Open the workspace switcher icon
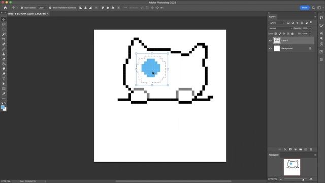The width and height of the screenshot is (325, 183). coord(319,8)
